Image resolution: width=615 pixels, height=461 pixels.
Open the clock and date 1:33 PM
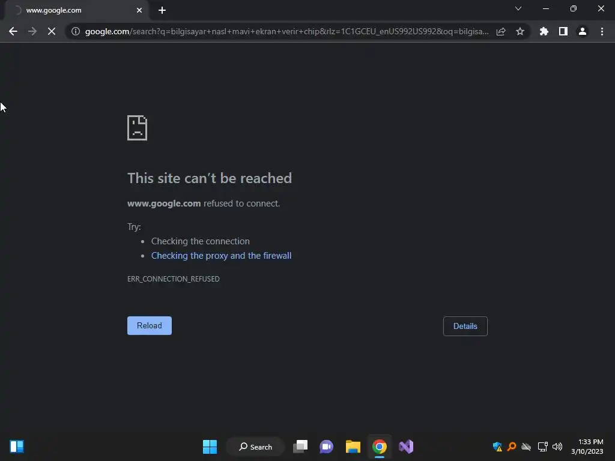587,447
